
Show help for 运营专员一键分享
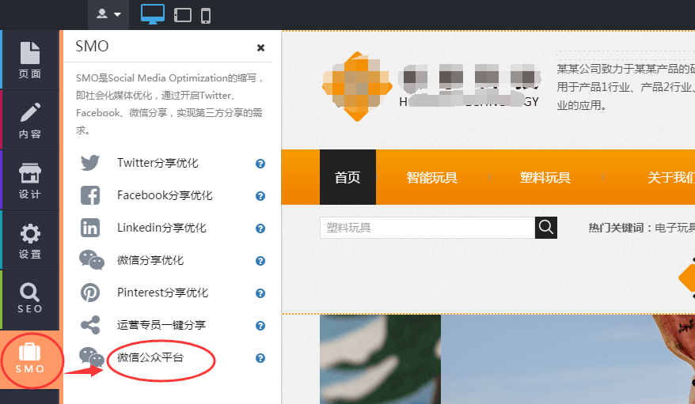click(260, 326)
